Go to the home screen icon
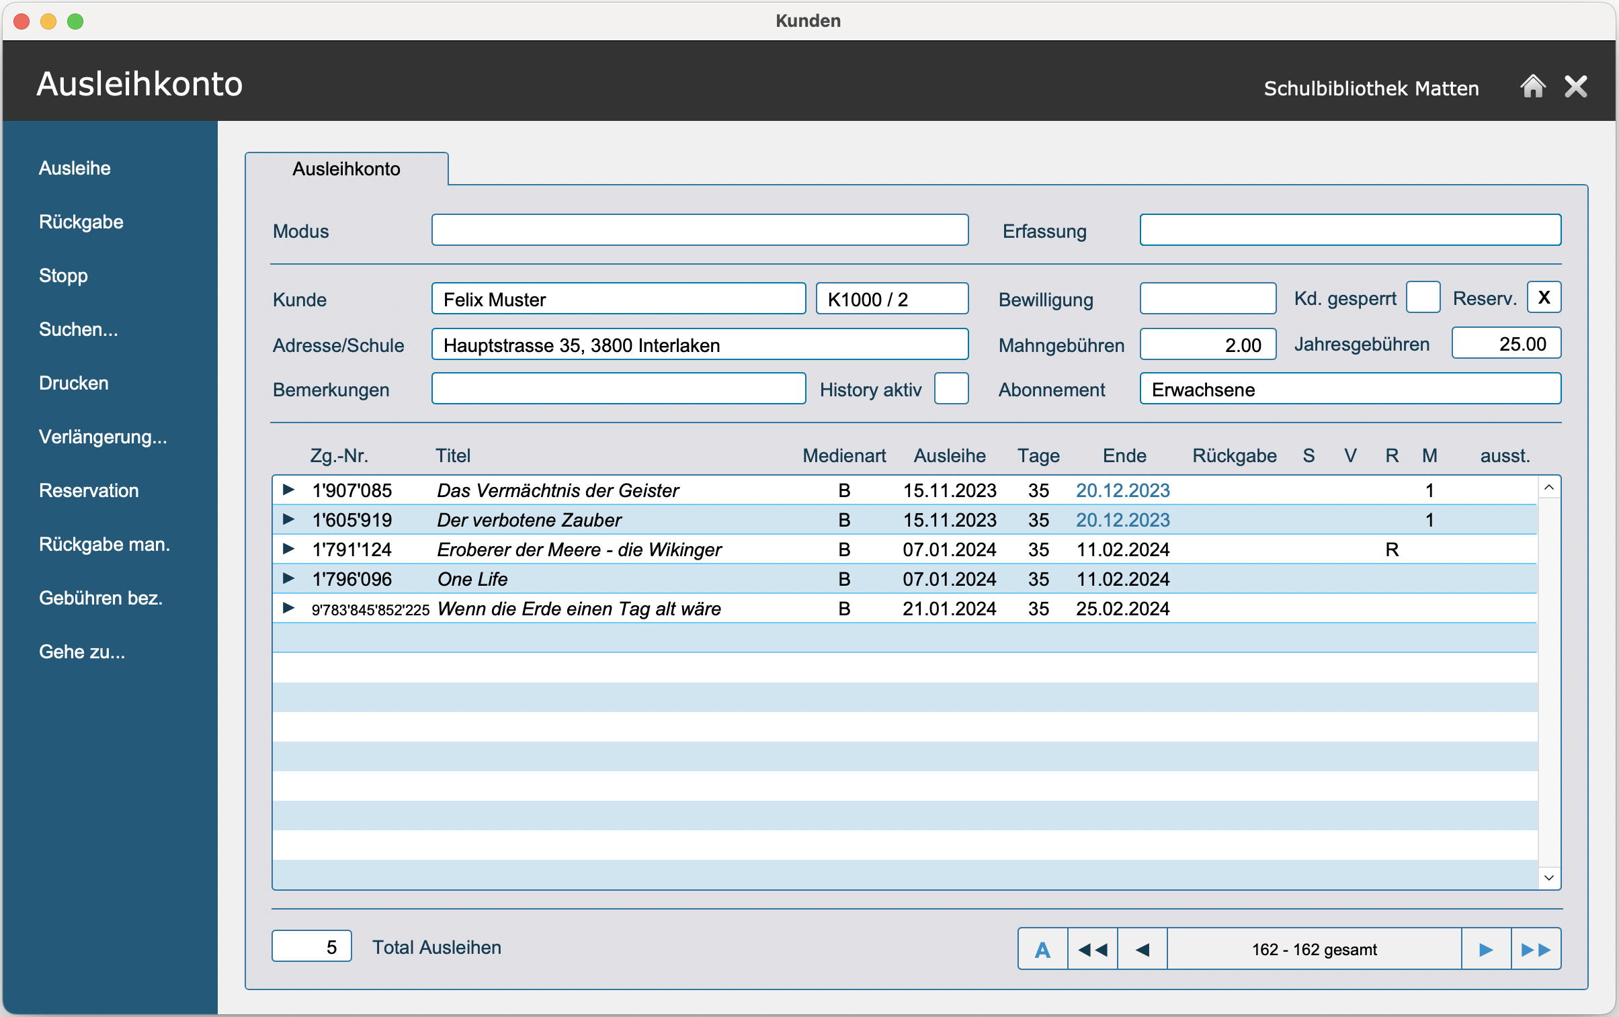Image resolution: width=1619 pixels, height=1017 pixels. tap(1532, 86)
